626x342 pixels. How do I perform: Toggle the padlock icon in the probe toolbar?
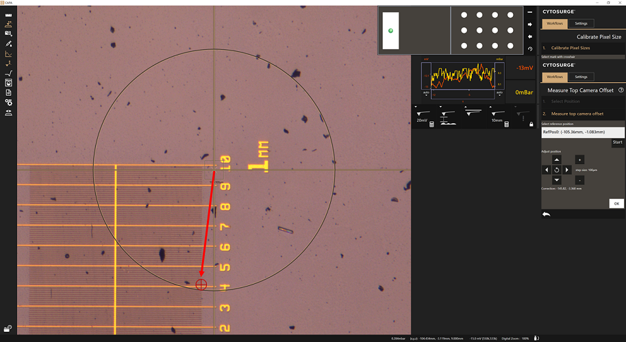531,124
